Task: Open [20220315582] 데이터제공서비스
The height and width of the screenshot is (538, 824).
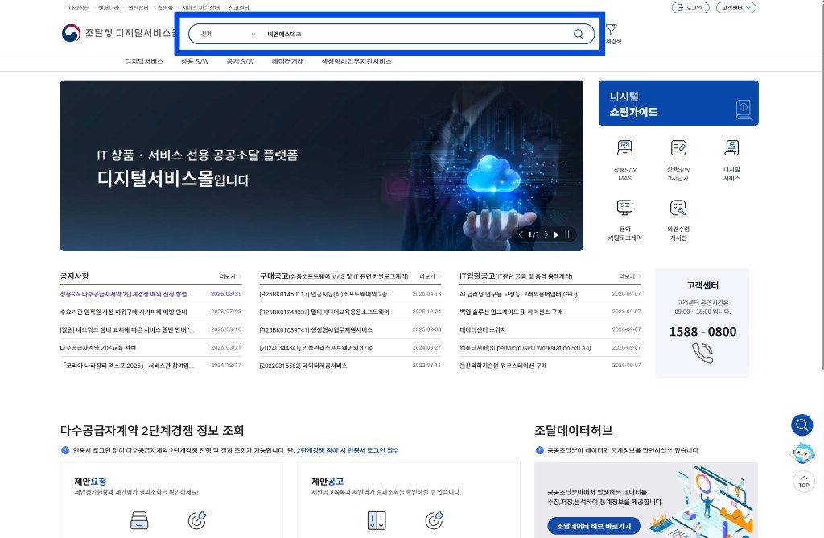Action: tap(303, 366)
